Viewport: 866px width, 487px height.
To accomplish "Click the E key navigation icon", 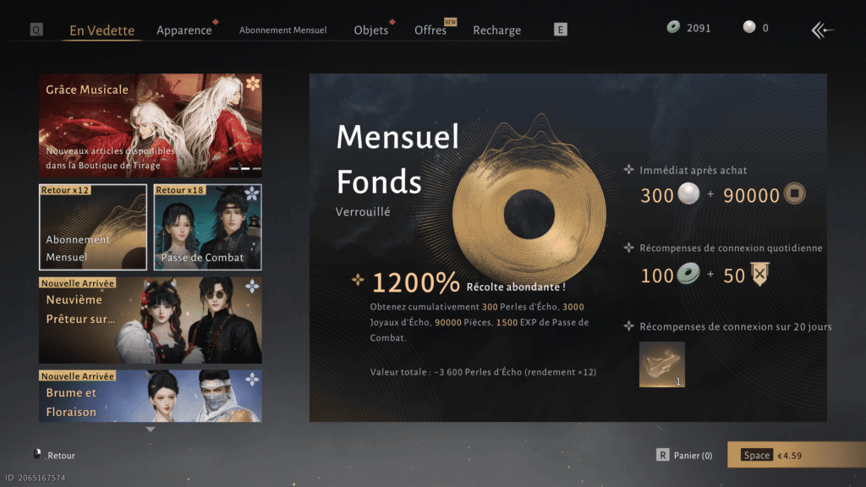I will (560, 30).
